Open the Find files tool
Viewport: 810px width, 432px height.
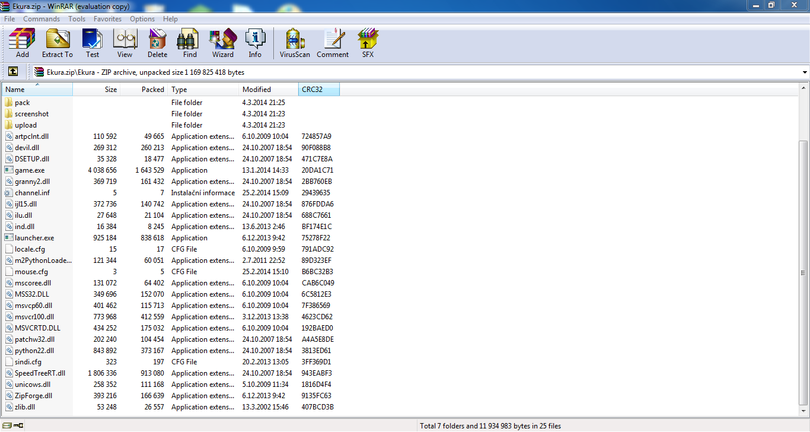click(x=190, y=43)
